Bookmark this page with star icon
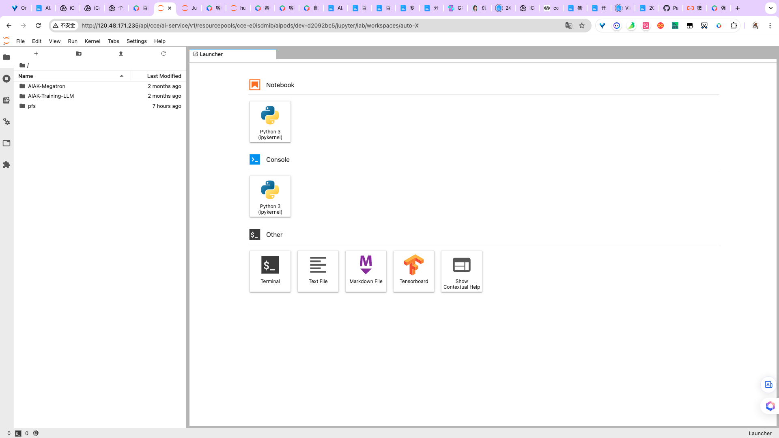 tap(582, 26)
